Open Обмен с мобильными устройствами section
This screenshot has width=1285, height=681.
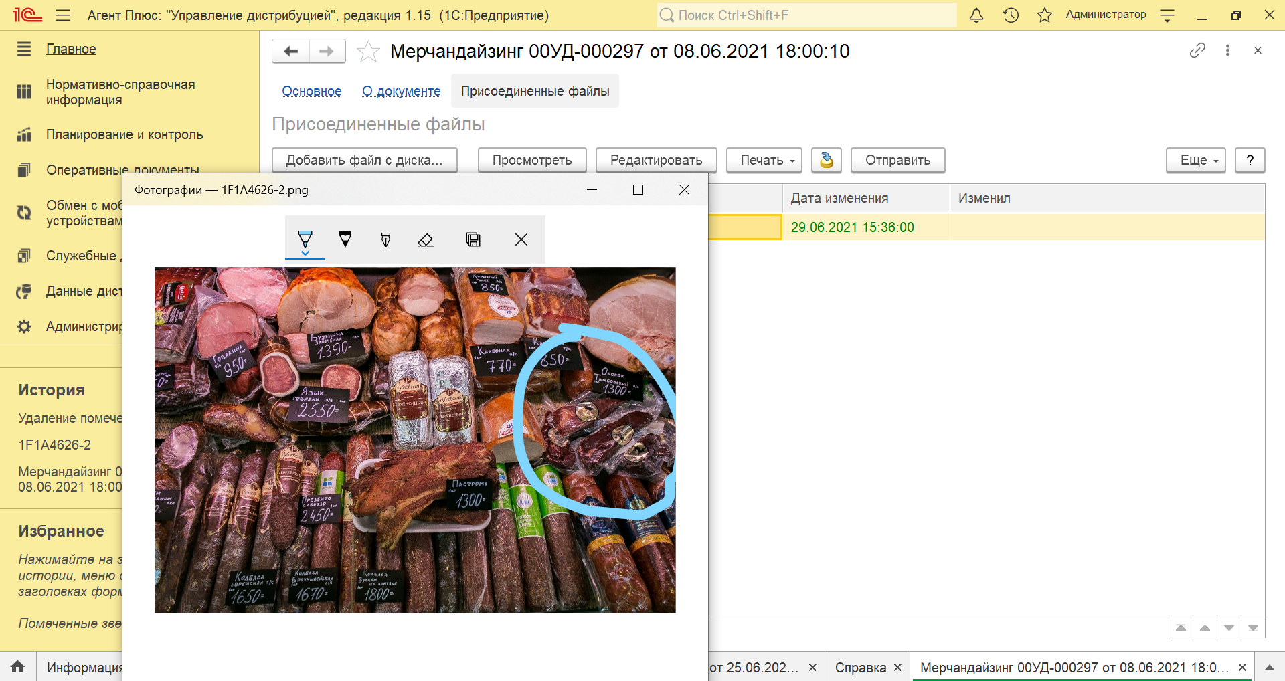pyautogui.click(x=84, y=213)
